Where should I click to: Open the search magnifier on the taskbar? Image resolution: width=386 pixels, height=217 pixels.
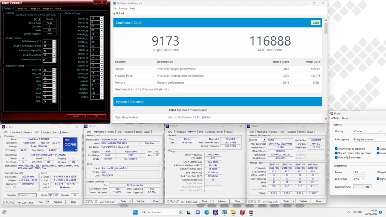(144, 212)
